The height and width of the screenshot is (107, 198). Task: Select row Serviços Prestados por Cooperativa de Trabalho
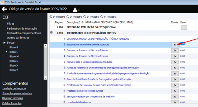coord(124,97)
